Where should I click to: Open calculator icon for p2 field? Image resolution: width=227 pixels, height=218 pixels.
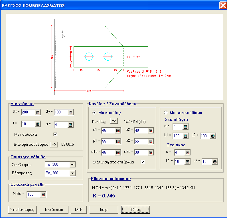[x=151, y=141]
